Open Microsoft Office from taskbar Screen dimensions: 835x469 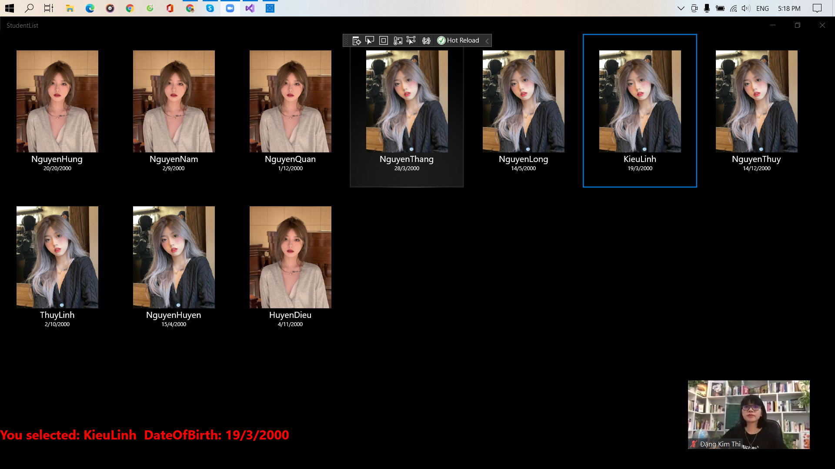pos(170,8)
